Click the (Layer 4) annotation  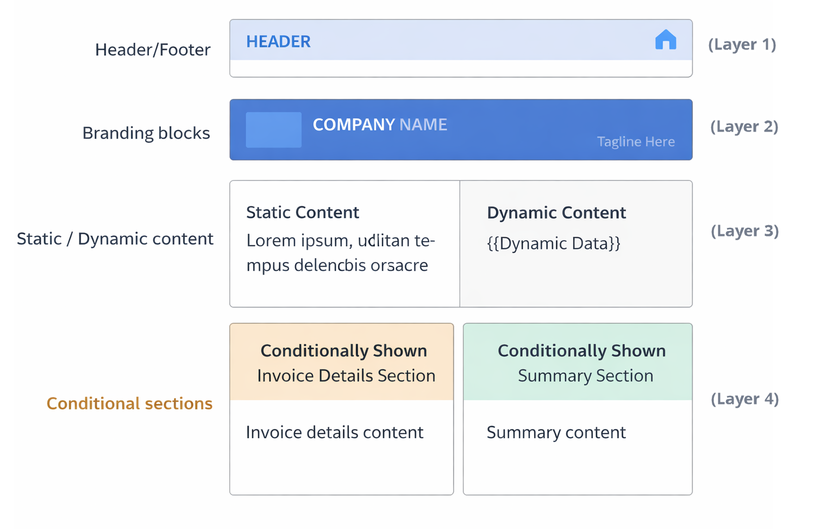pyautogui.click(x=744, y=399)
